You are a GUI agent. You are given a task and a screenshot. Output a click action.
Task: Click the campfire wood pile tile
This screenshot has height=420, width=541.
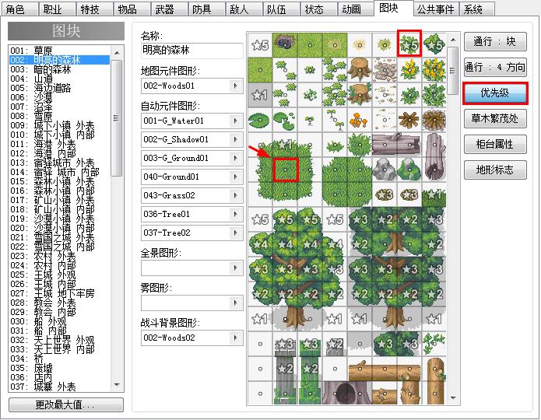pyautogui.click(x=409, y=120)
